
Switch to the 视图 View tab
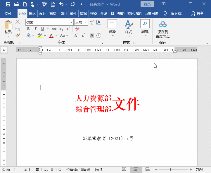point(94,14)
